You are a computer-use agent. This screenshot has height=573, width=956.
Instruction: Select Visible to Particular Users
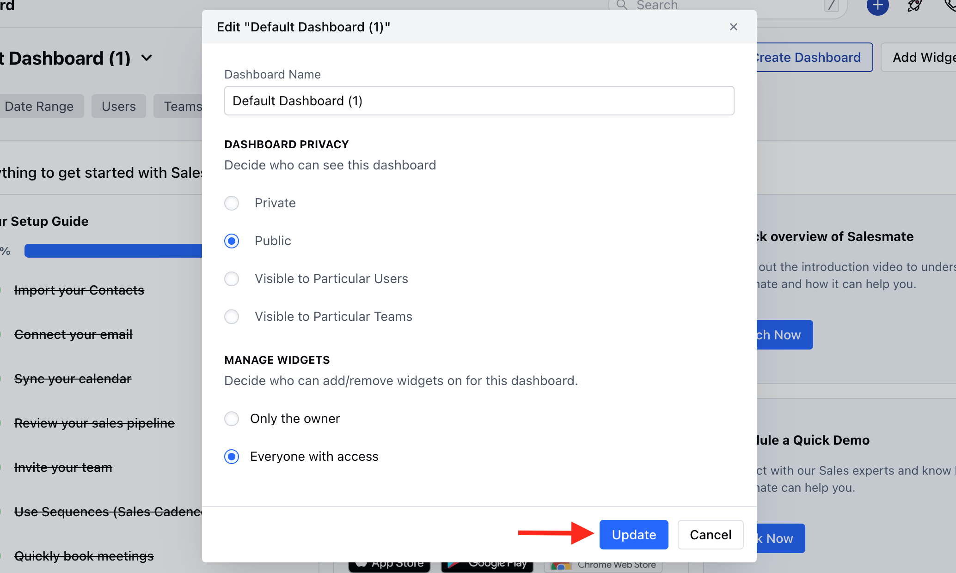click(232, 278)
